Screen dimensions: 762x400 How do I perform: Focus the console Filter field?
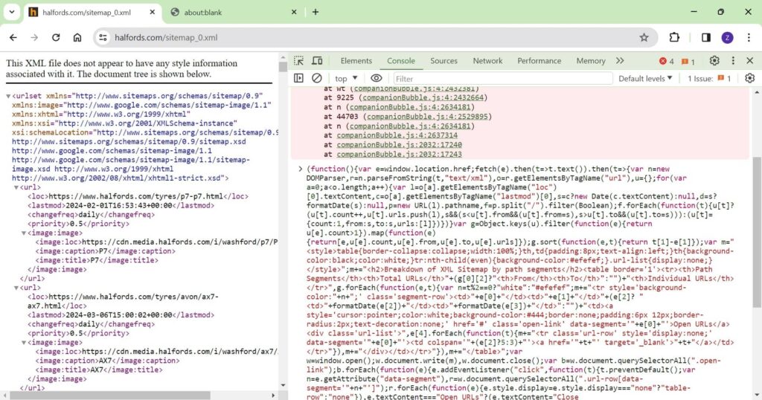click(x=502, y=79)
